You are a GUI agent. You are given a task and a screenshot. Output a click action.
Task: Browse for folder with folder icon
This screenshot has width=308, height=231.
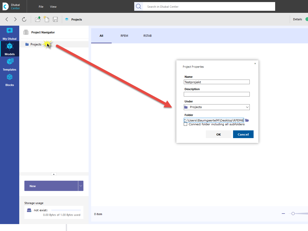tap(247, 120)
